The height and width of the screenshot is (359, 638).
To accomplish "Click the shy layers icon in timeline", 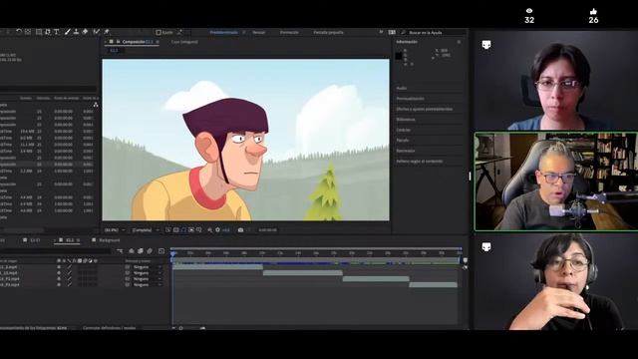I will tap(132, 251).
